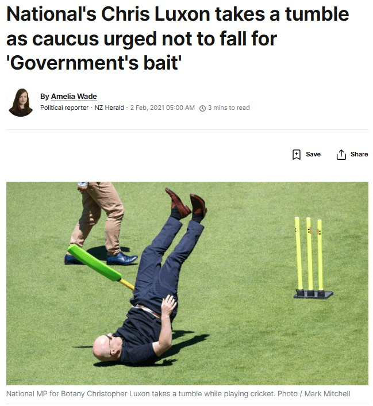
Task: Click the 'Mark Mitchell' photo credit
Action: point(327,394)
